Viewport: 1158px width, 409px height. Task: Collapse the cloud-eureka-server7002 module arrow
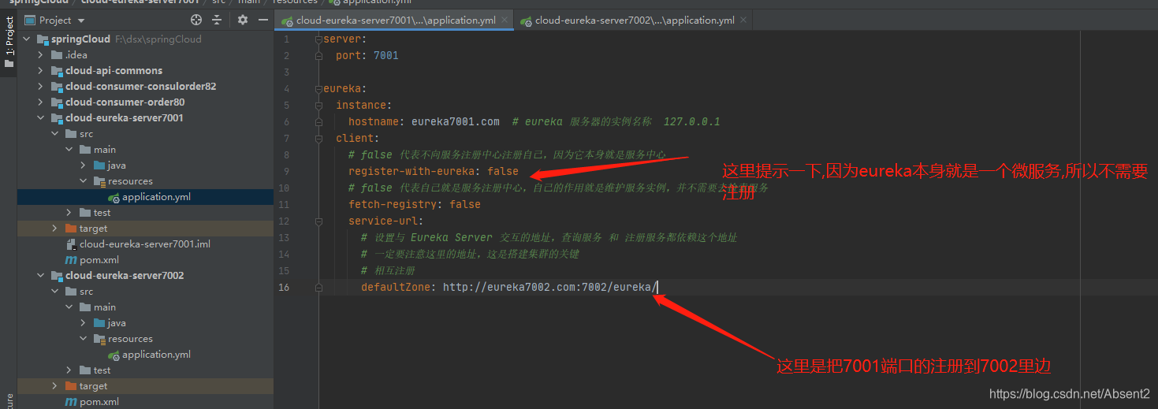click(x=40, y=275)
